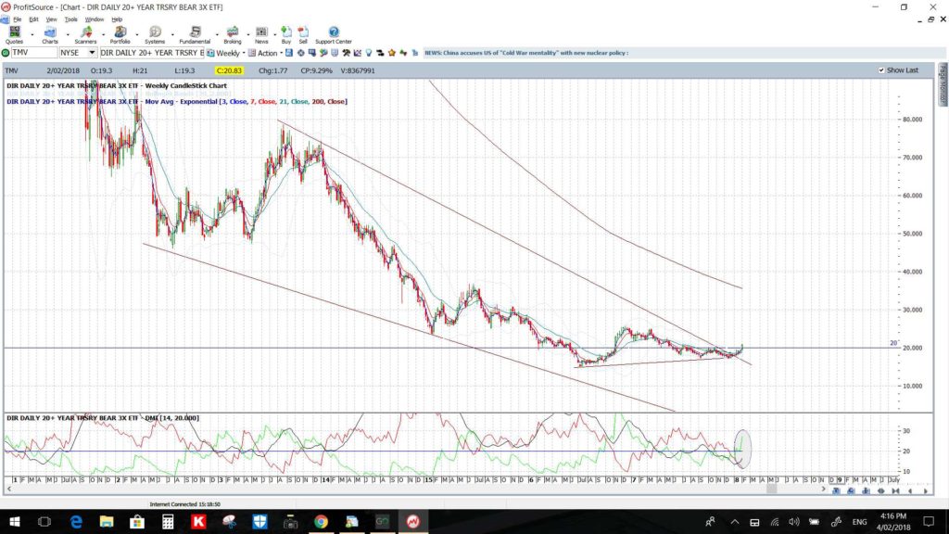Open the Quotes toolbar button

coord(14,35)
